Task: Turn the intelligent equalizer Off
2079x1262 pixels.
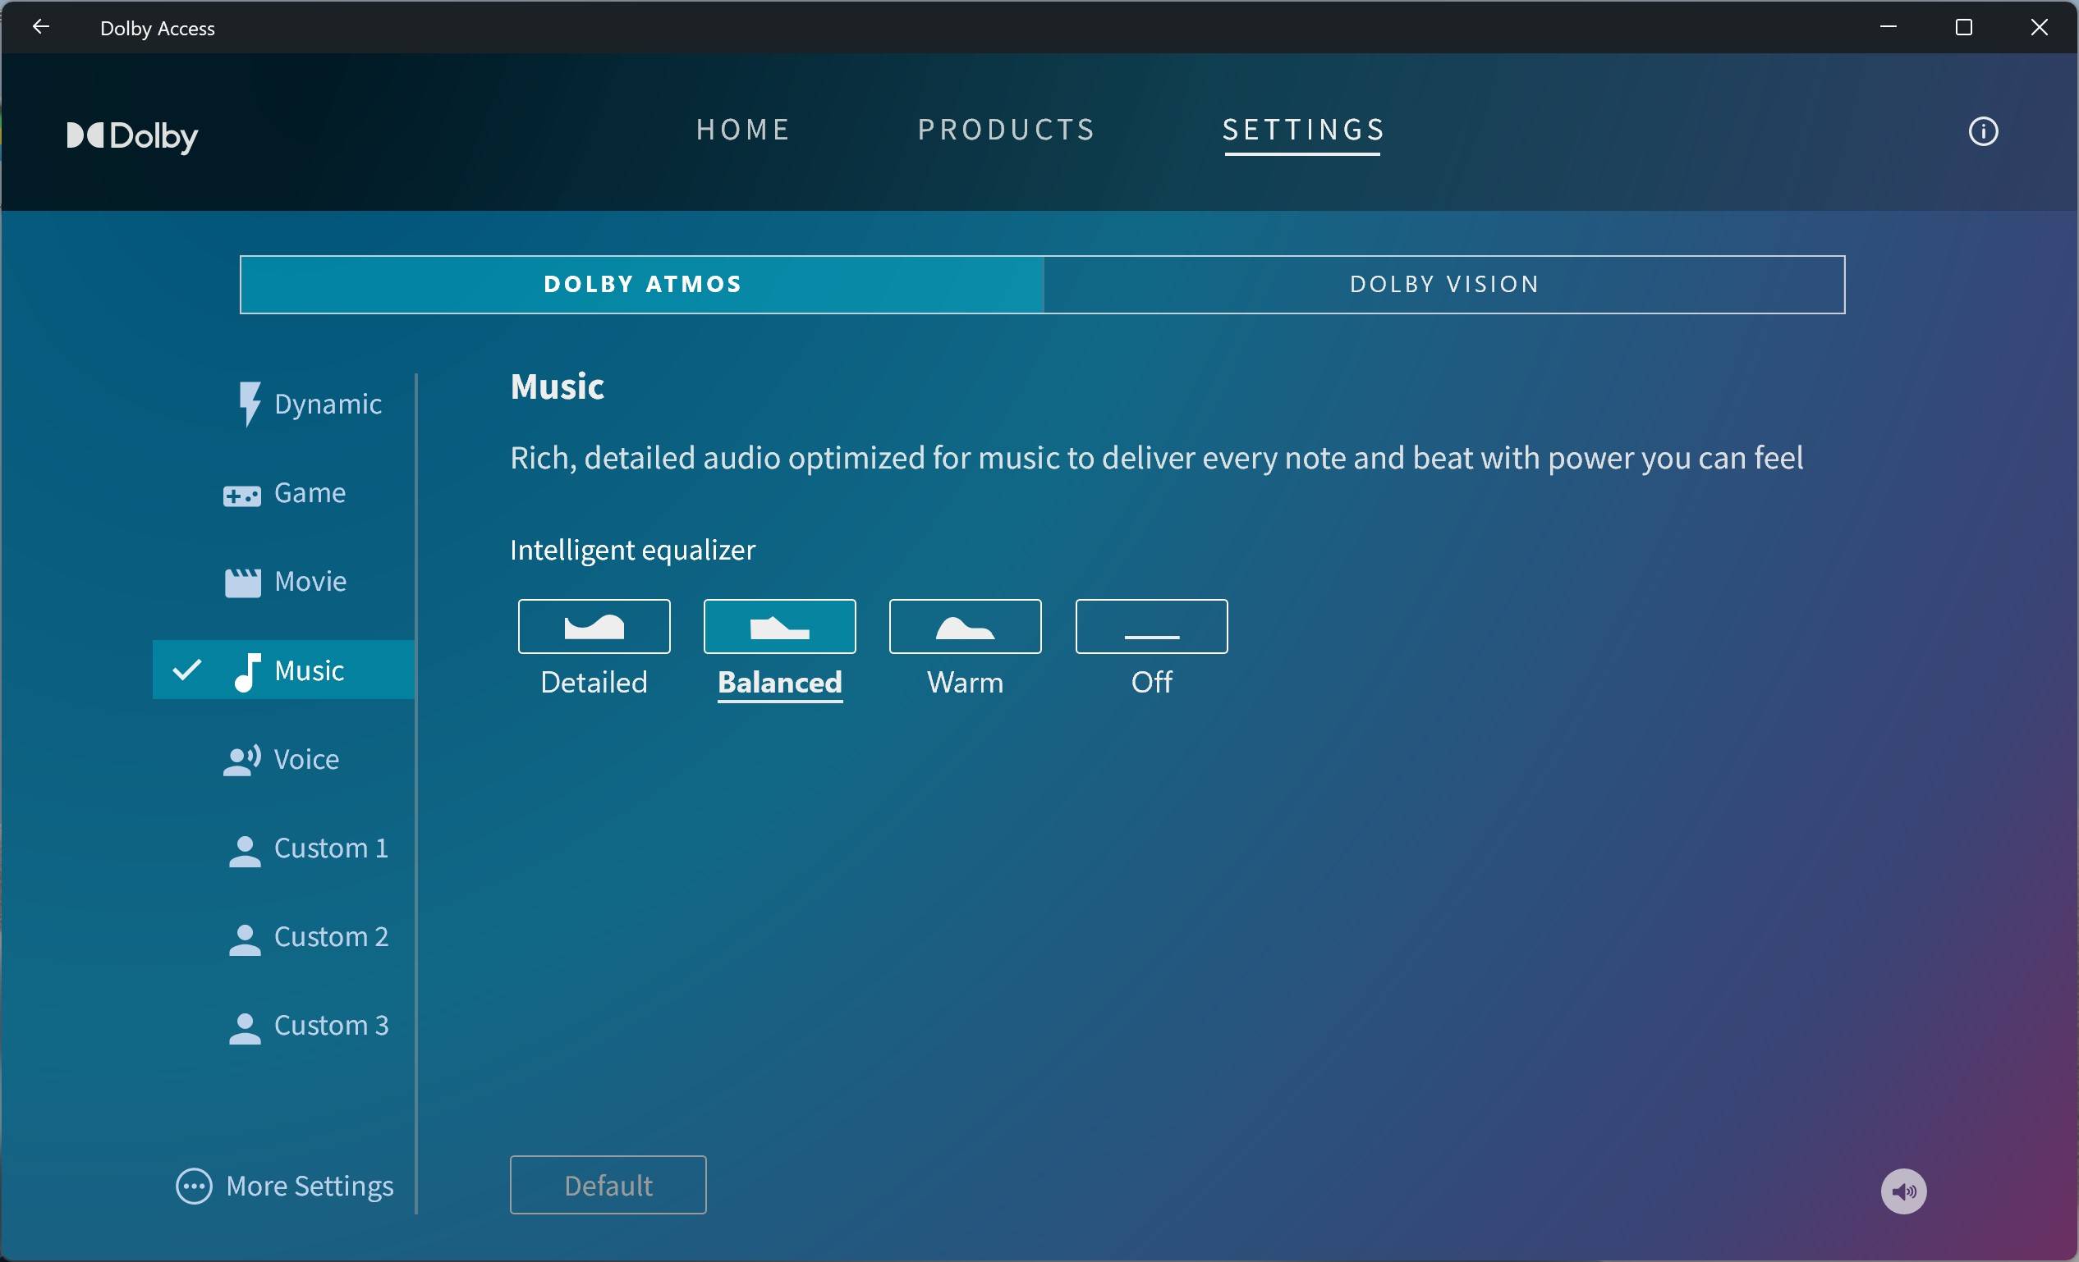Action: pyautogui.click(x=1151, y=626)
